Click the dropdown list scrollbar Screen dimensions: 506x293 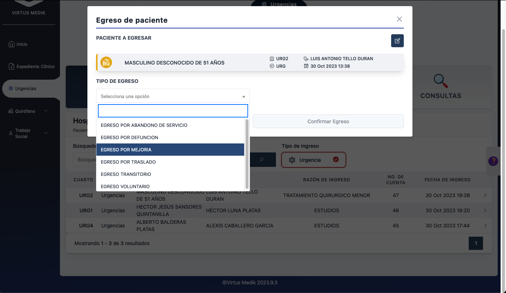tap(247, 154)
